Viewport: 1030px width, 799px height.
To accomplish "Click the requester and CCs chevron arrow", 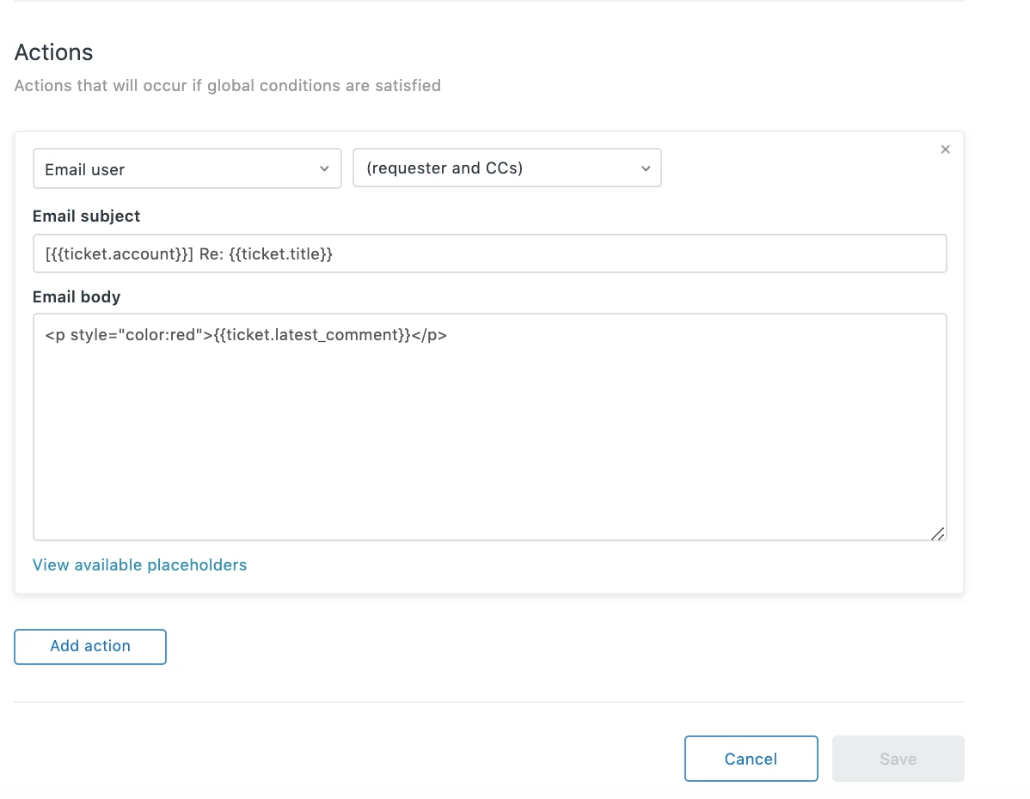I will pos(646,168).
